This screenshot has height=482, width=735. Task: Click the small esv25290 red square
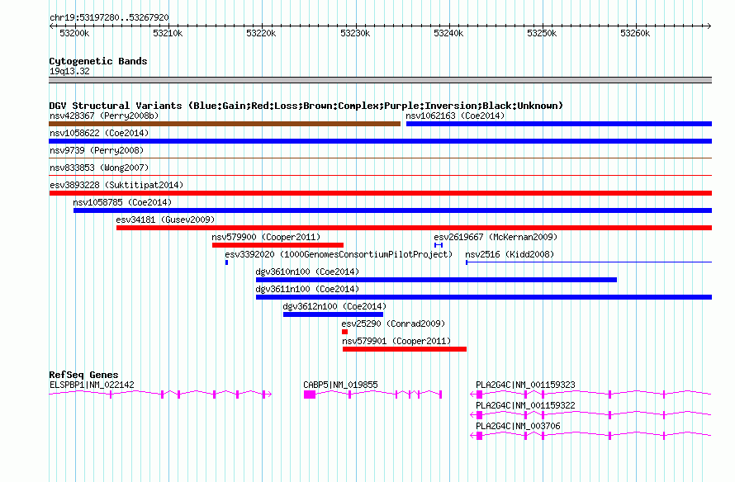(344, 332)
